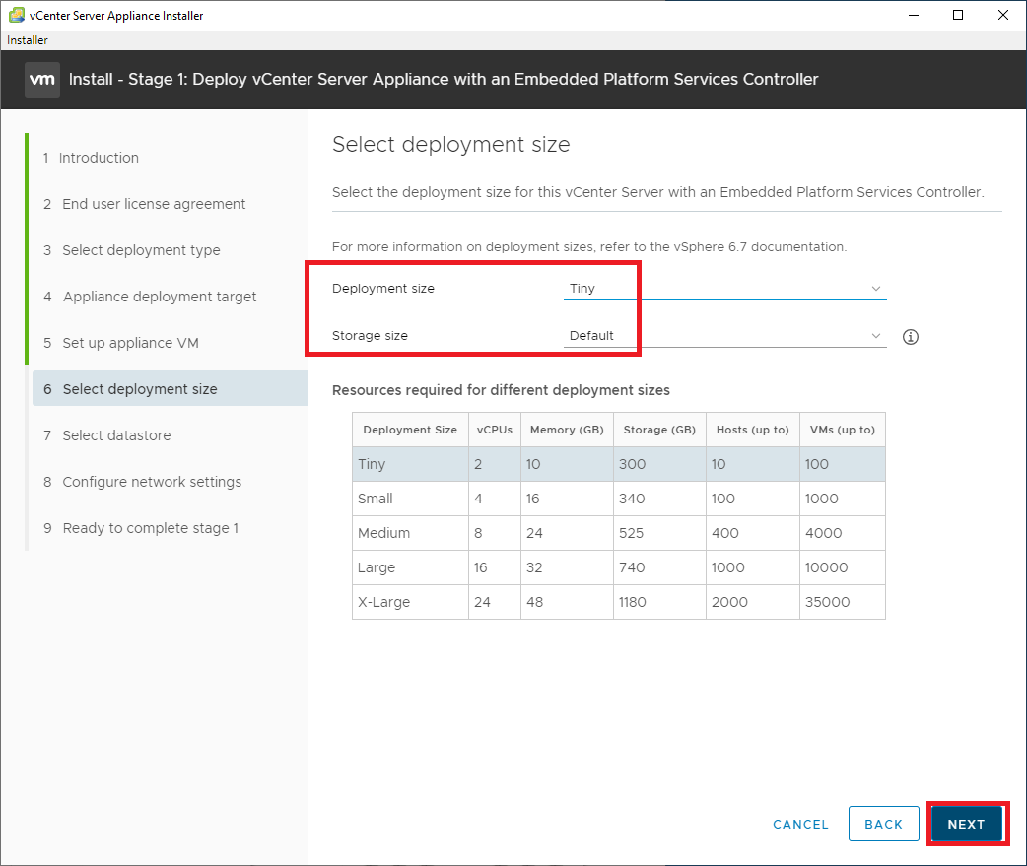Jump to Set up appliance VM step

tap(130, 343)
